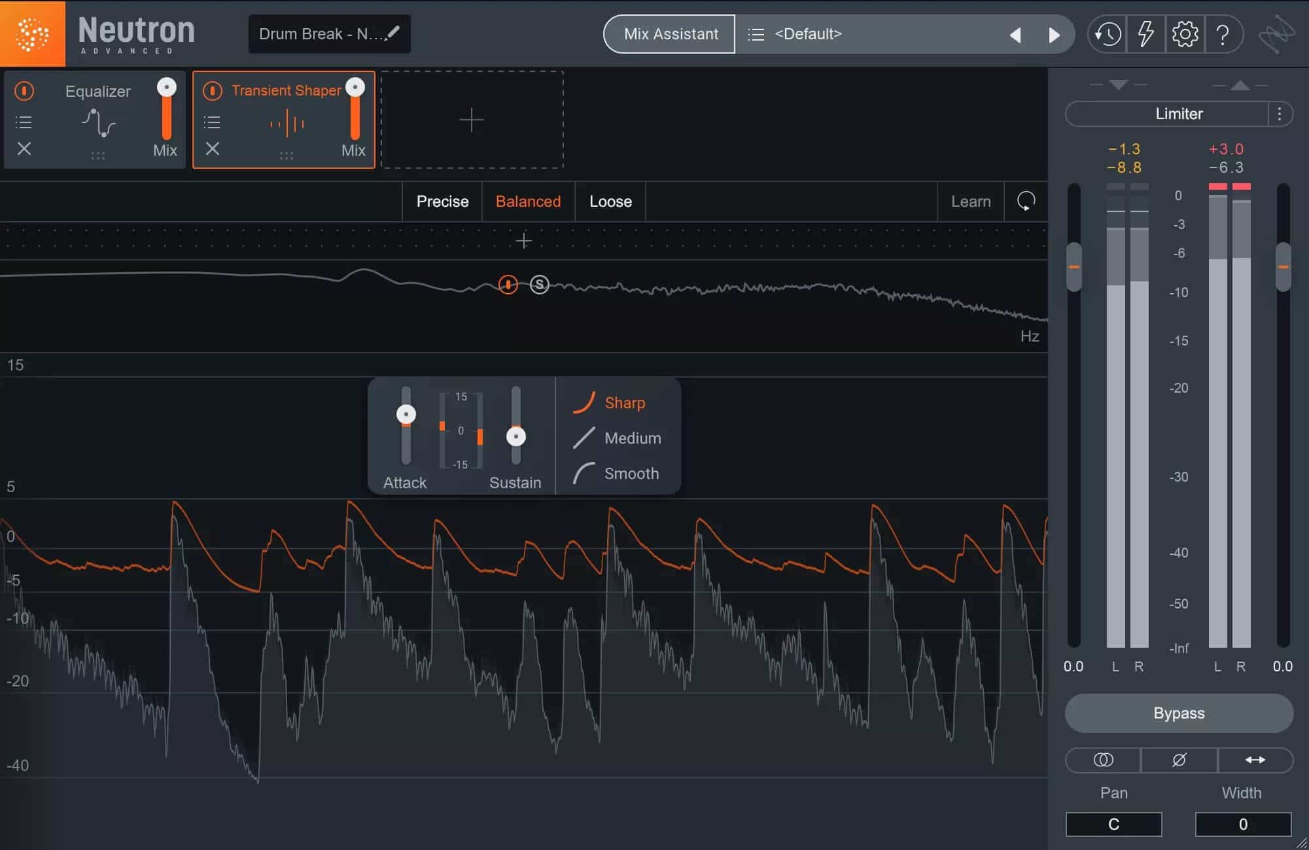Open Transient Shaper preset list icon
Viewport: 1309px width, 850px height.
tap(212, 122)
